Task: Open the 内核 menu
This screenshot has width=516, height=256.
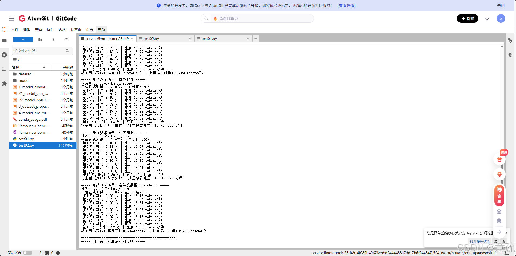Action: click(62, 30)
